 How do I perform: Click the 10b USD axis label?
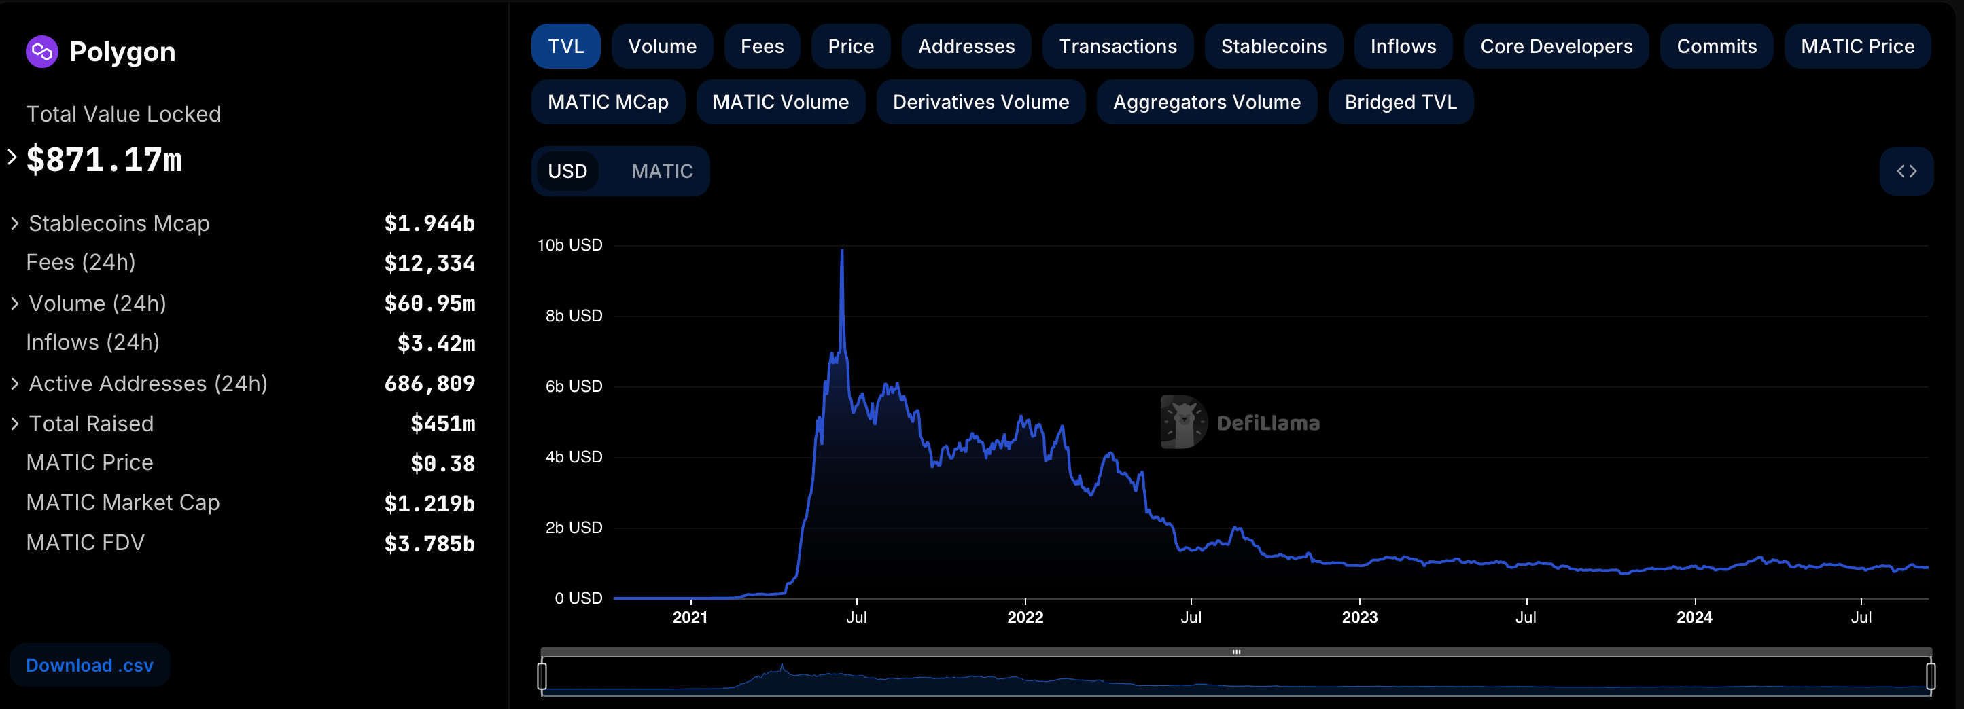[569, 245]
